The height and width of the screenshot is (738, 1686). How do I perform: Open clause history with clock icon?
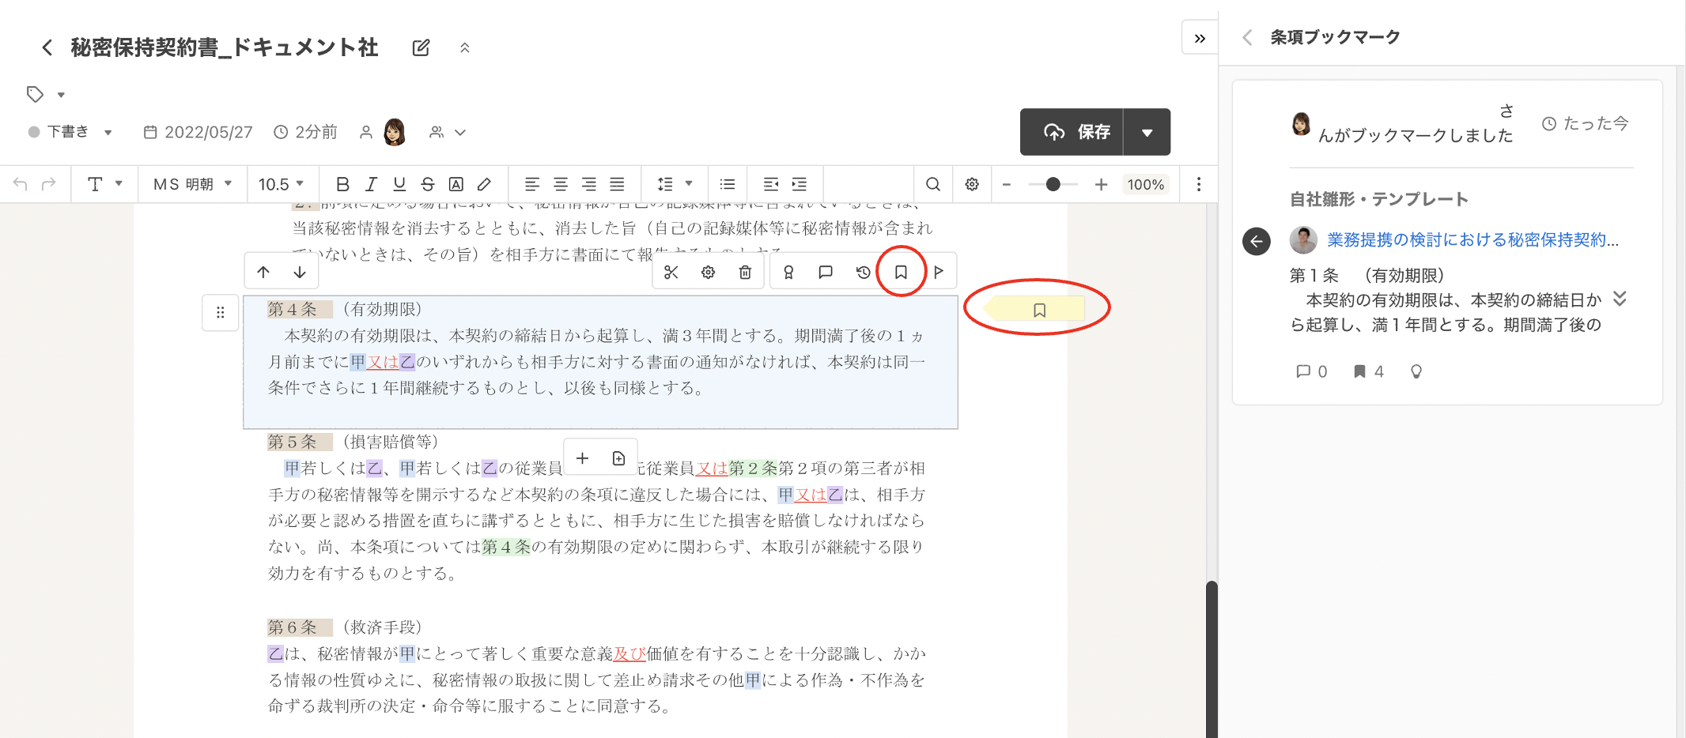[x=863, y=272]
